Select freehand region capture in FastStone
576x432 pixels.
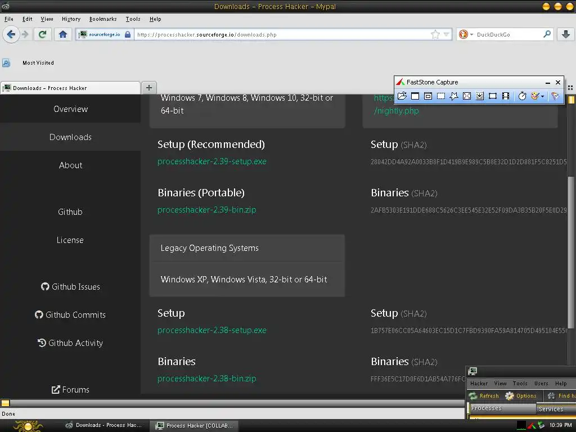(x=454, y=96)
